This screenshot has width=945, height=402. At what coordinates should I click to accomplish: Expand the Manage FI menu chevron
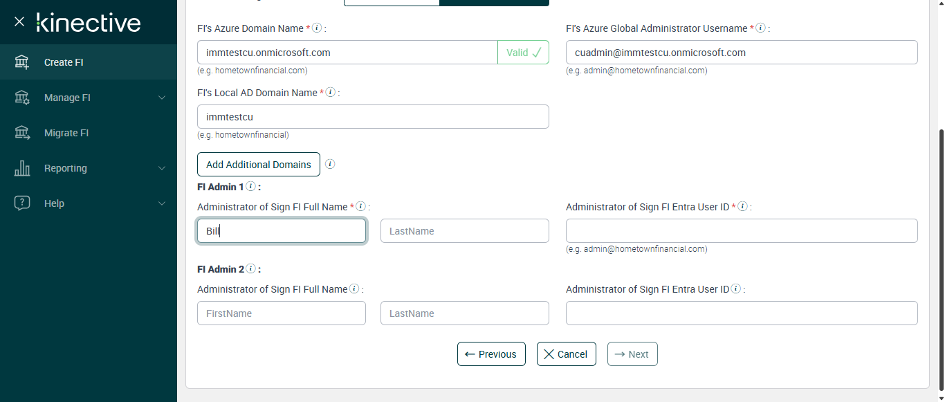pyautogui.click(x=162, y=98)
